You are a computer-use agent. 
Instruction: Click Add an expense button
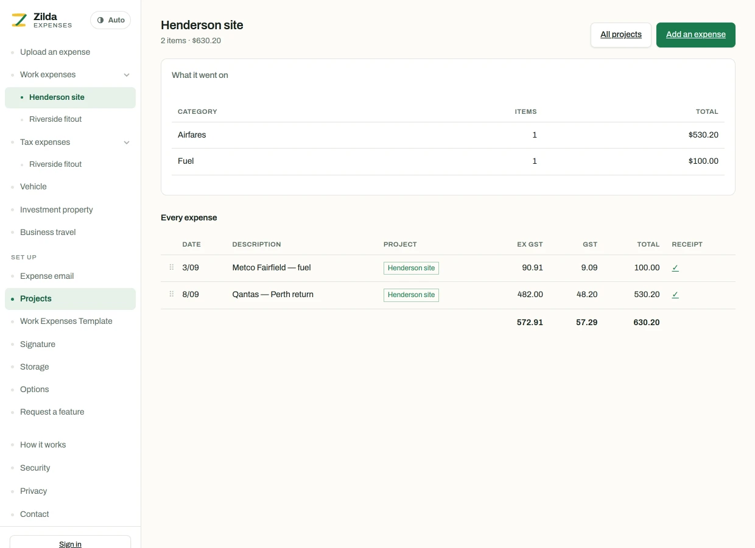pos(696,35)
